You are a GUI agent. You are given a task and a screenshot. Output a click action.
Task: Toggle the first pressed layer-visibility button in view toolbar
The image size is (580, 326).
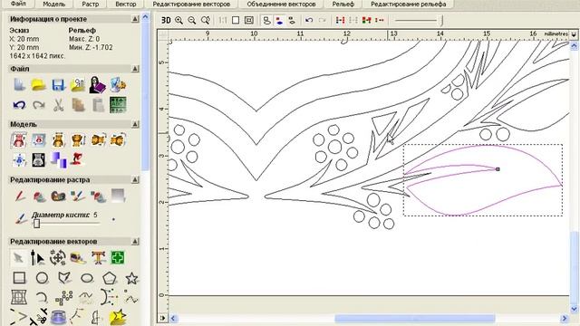click(x=266, y=20)
